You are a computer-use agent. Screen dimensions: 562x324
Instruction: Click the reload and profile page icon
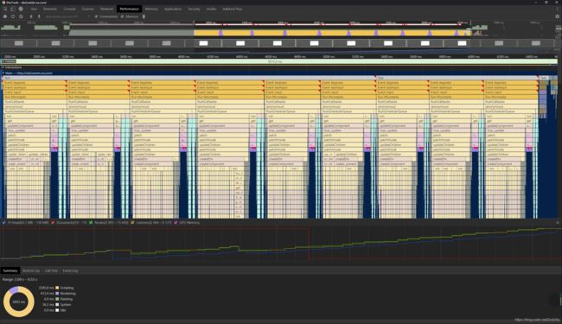13,16
